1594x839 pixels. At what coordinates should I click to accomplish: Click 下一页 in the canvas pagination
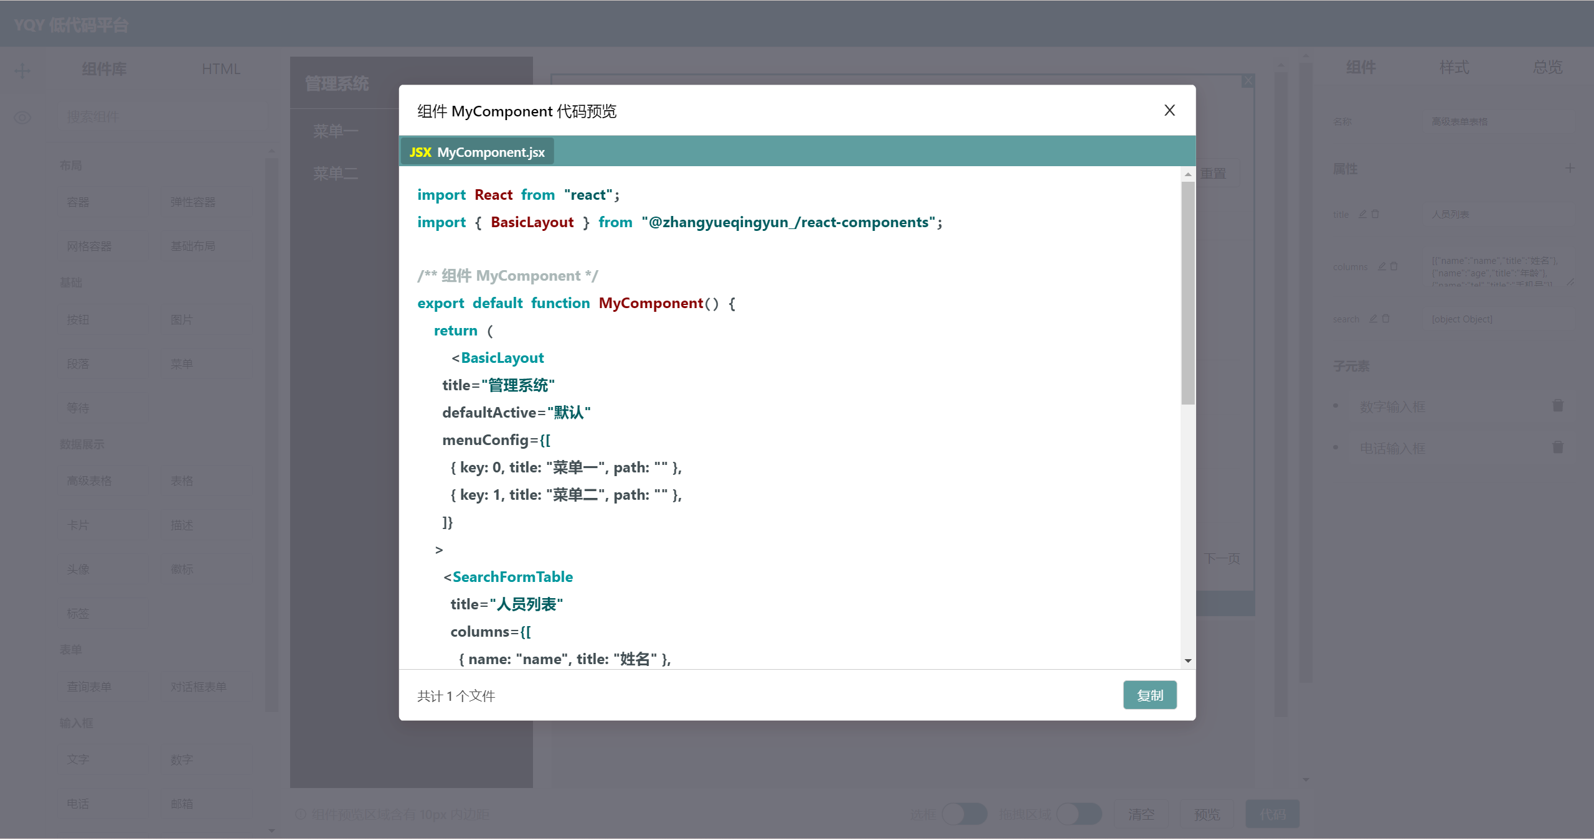1221,558
